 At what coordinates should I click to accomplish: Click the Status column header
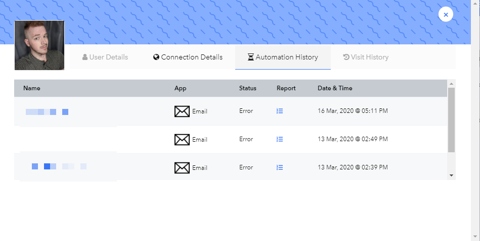pyautogui.click(x=248, y=88)
